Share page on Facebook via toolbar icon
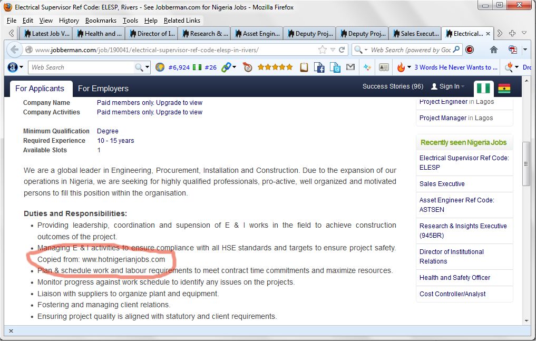This screenshot has height=341, width=536. tap(319, 67)
